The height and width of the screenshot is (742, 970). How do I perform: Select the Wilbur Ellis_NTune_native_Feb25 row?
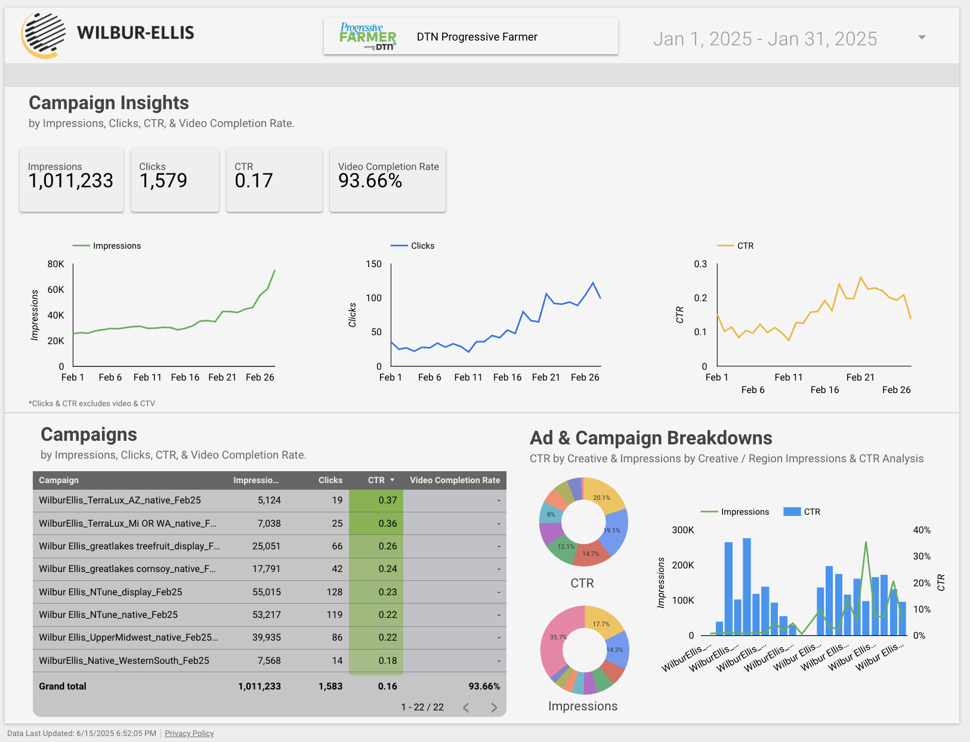coord(270,614)
